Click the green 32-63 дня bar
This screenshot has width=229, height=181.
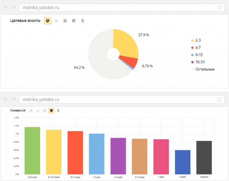tap(32, 151)
